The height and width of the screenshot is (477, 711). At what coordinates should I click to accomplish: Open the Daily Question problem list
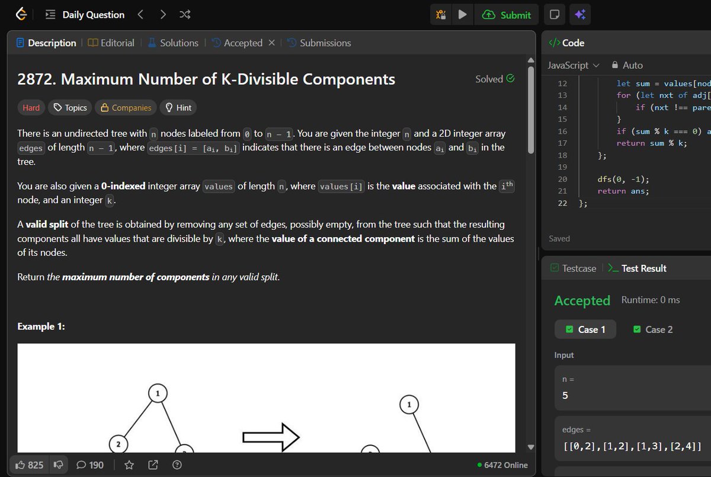(85, 15)
